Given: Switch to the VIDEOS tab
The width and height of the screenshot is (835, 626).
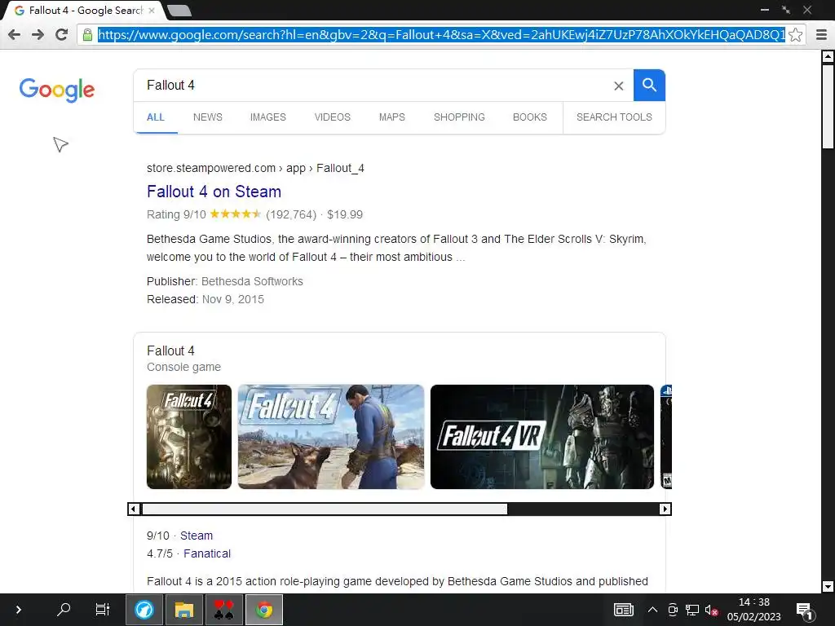Looking at the screenshot, I should tap(333, 117).
